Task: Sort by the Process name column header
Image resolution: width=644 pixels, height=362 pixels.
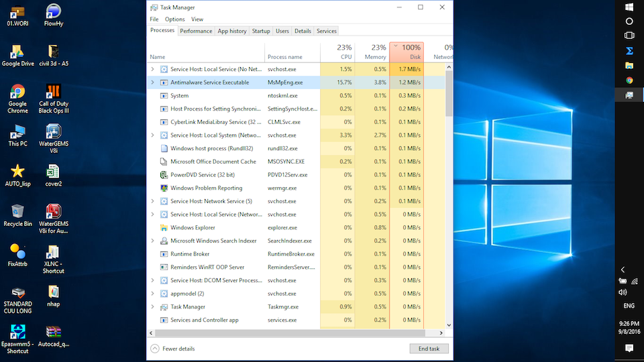Action: coord(292,52)
